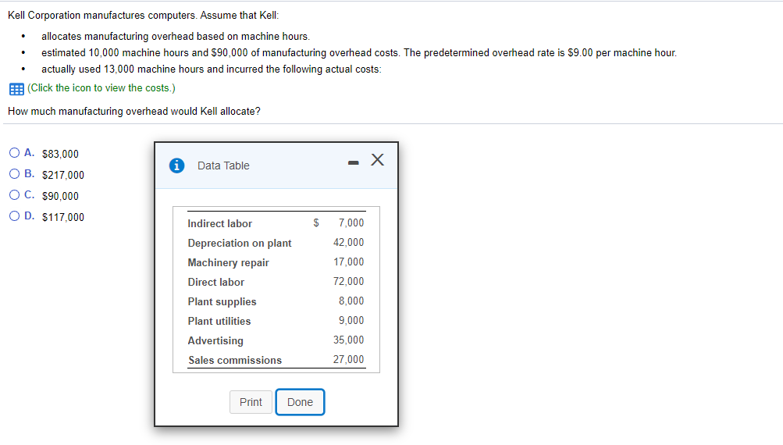Click the 'Direct labor' row label
783x445 pixels.
(215, 282)
